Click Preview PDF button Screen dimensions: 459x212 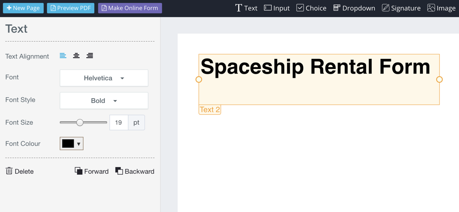71,8
